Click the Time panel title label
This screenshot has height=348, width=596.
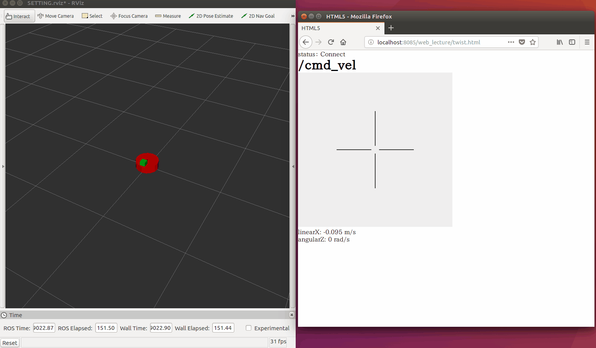tap(16, 315)
